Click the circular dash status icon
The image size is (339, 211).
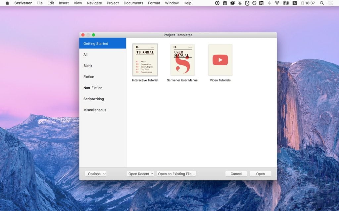click(255, 3)
